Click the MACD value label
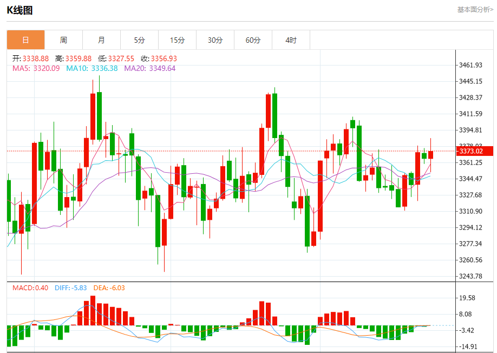Image resolution: width=497 pixels, height=353 pixels. point(30,288)
